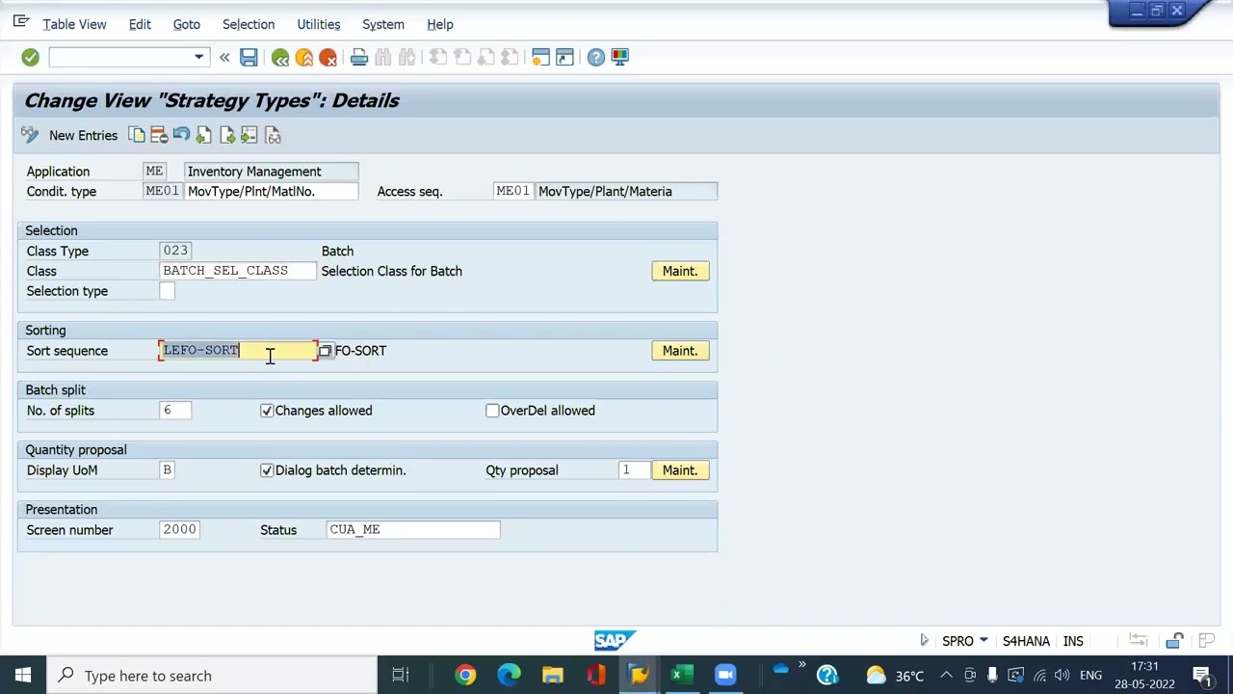Viewport: 1233px width, 694px height.
Task: Open the Help question-mark icon
Action: [596, 58]
